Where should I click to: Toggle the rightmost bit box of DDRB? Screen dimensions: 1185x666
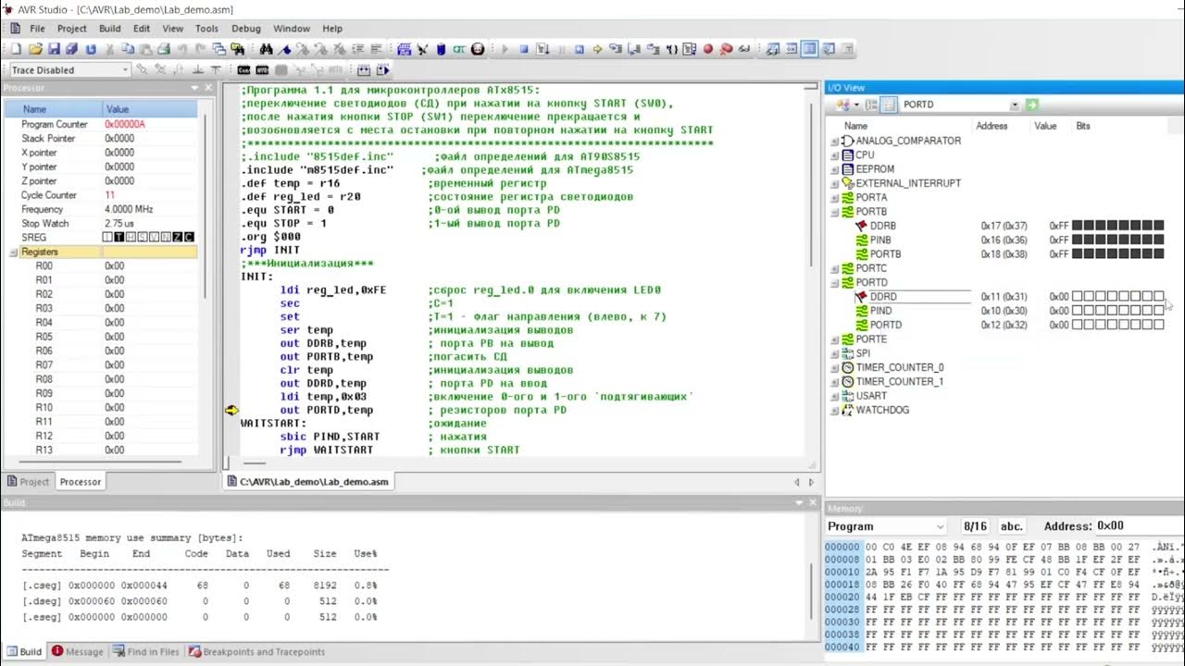[1159, 226]
